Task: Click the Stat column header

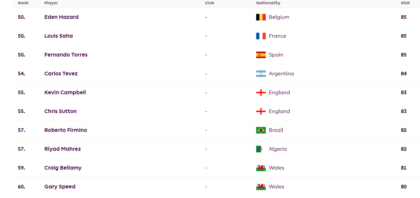Action: [405, 3]
